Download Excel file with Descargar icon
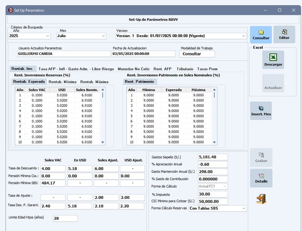The height and width of the screenshot is (231, 302). point(273,60)
